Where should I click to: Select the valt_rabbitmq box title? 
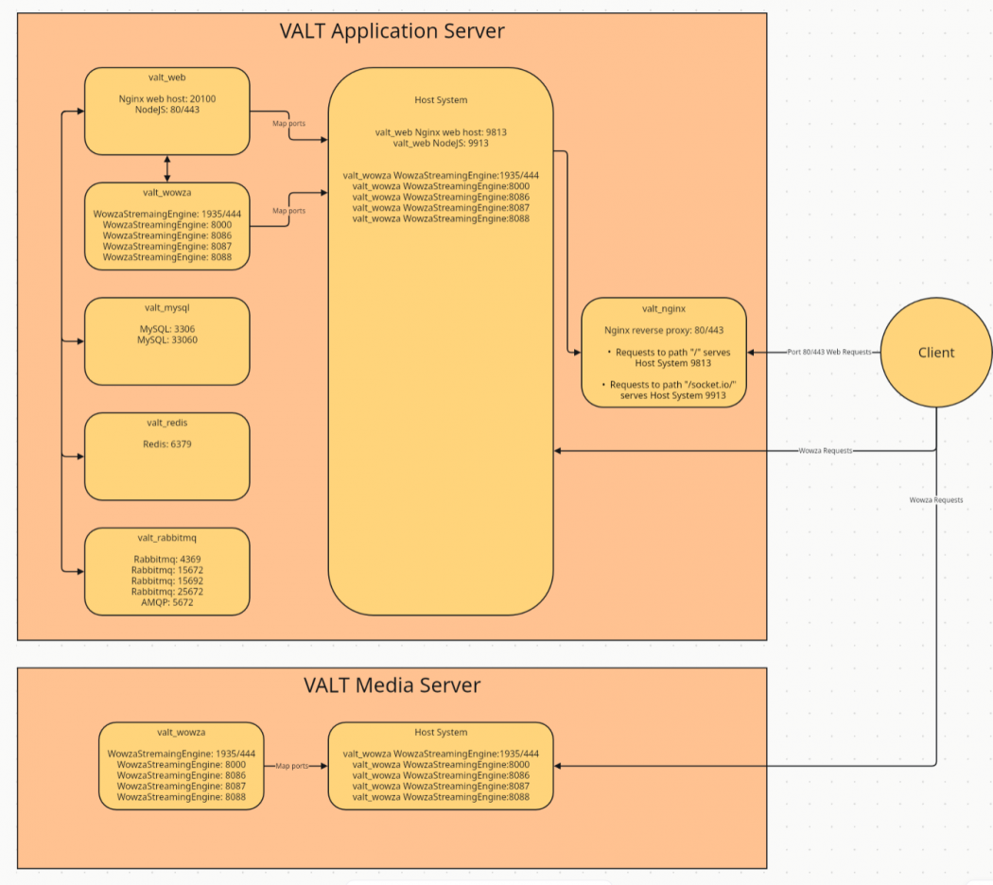[x=167, y=538]
